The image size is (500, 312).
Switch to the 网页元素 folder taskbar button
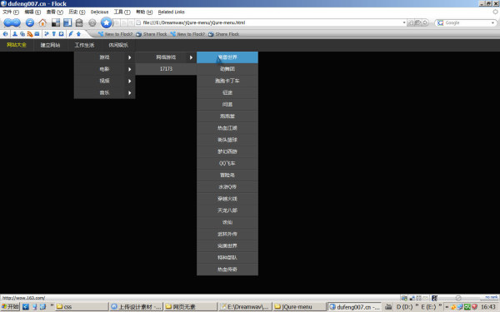(191, 306)
